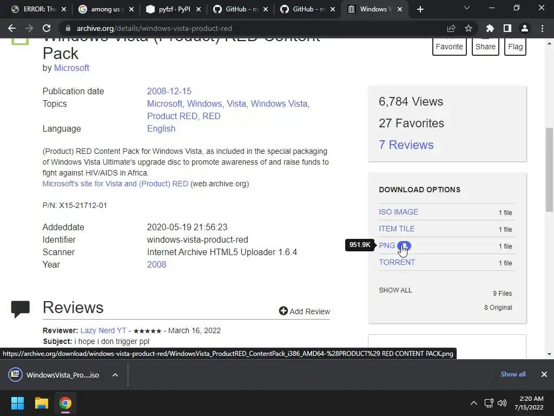Click the Add Review plus icon

(283, 310)
